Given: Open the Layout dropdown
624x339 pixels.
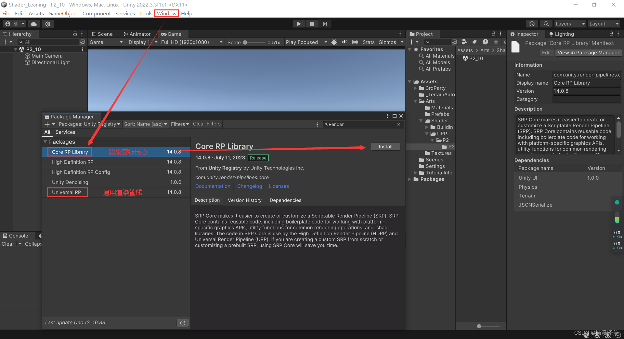Looking at the screenshot, I should (x=604, y=24).
